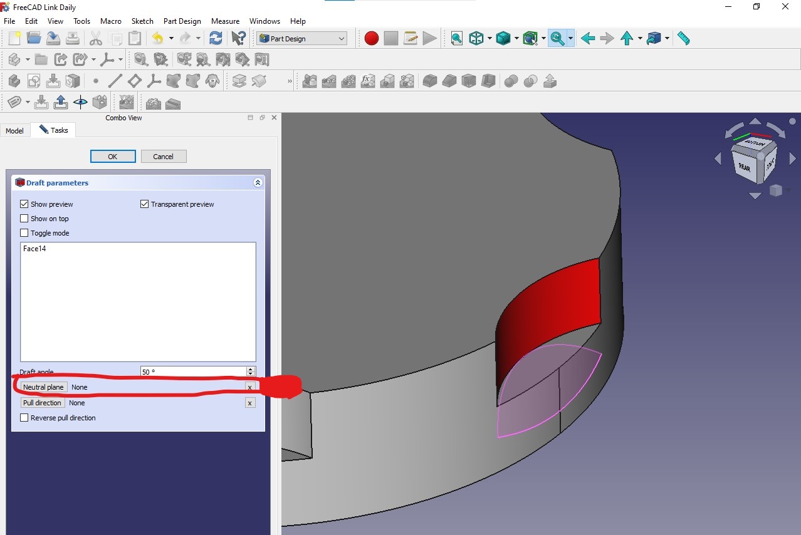Go back with left teal arrow
This screenshot has width=801, height=535.
pos(587,38)
